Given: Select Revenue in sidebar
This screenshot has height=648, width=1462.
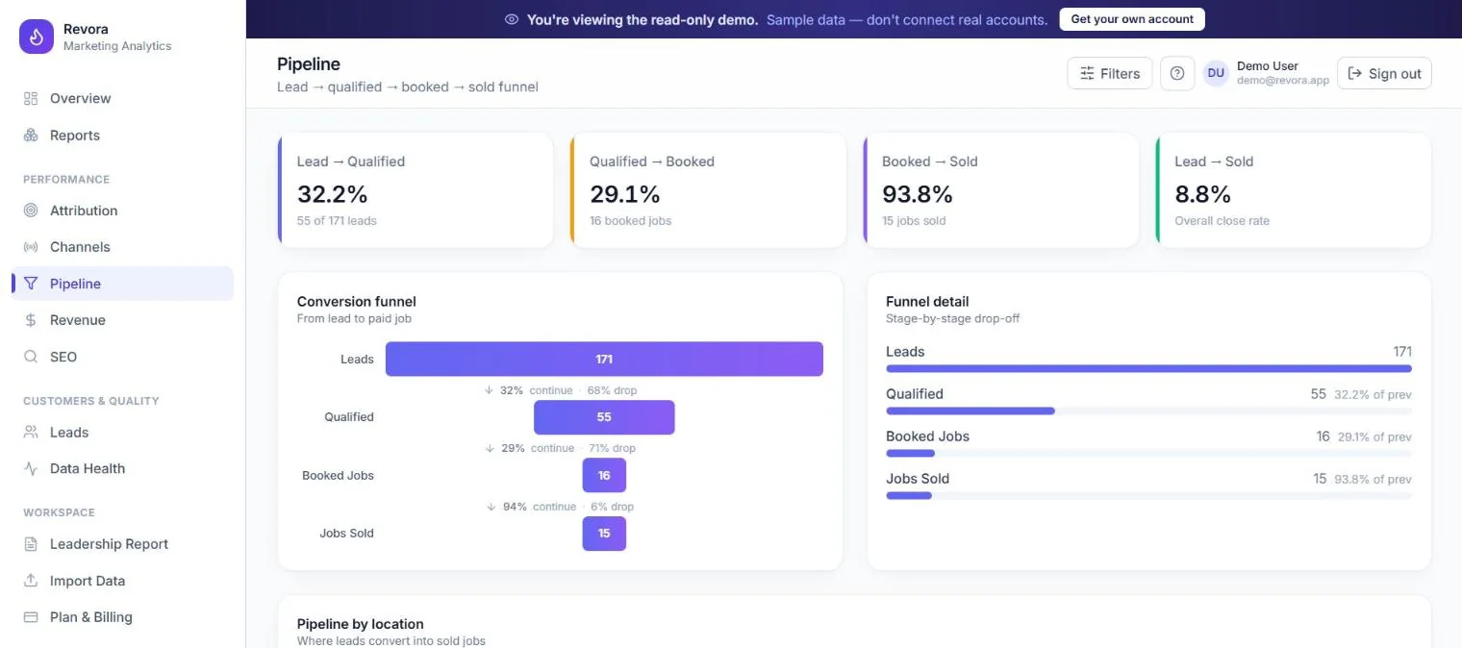Looking at the screenshot, I should click(x=122, y=320).
